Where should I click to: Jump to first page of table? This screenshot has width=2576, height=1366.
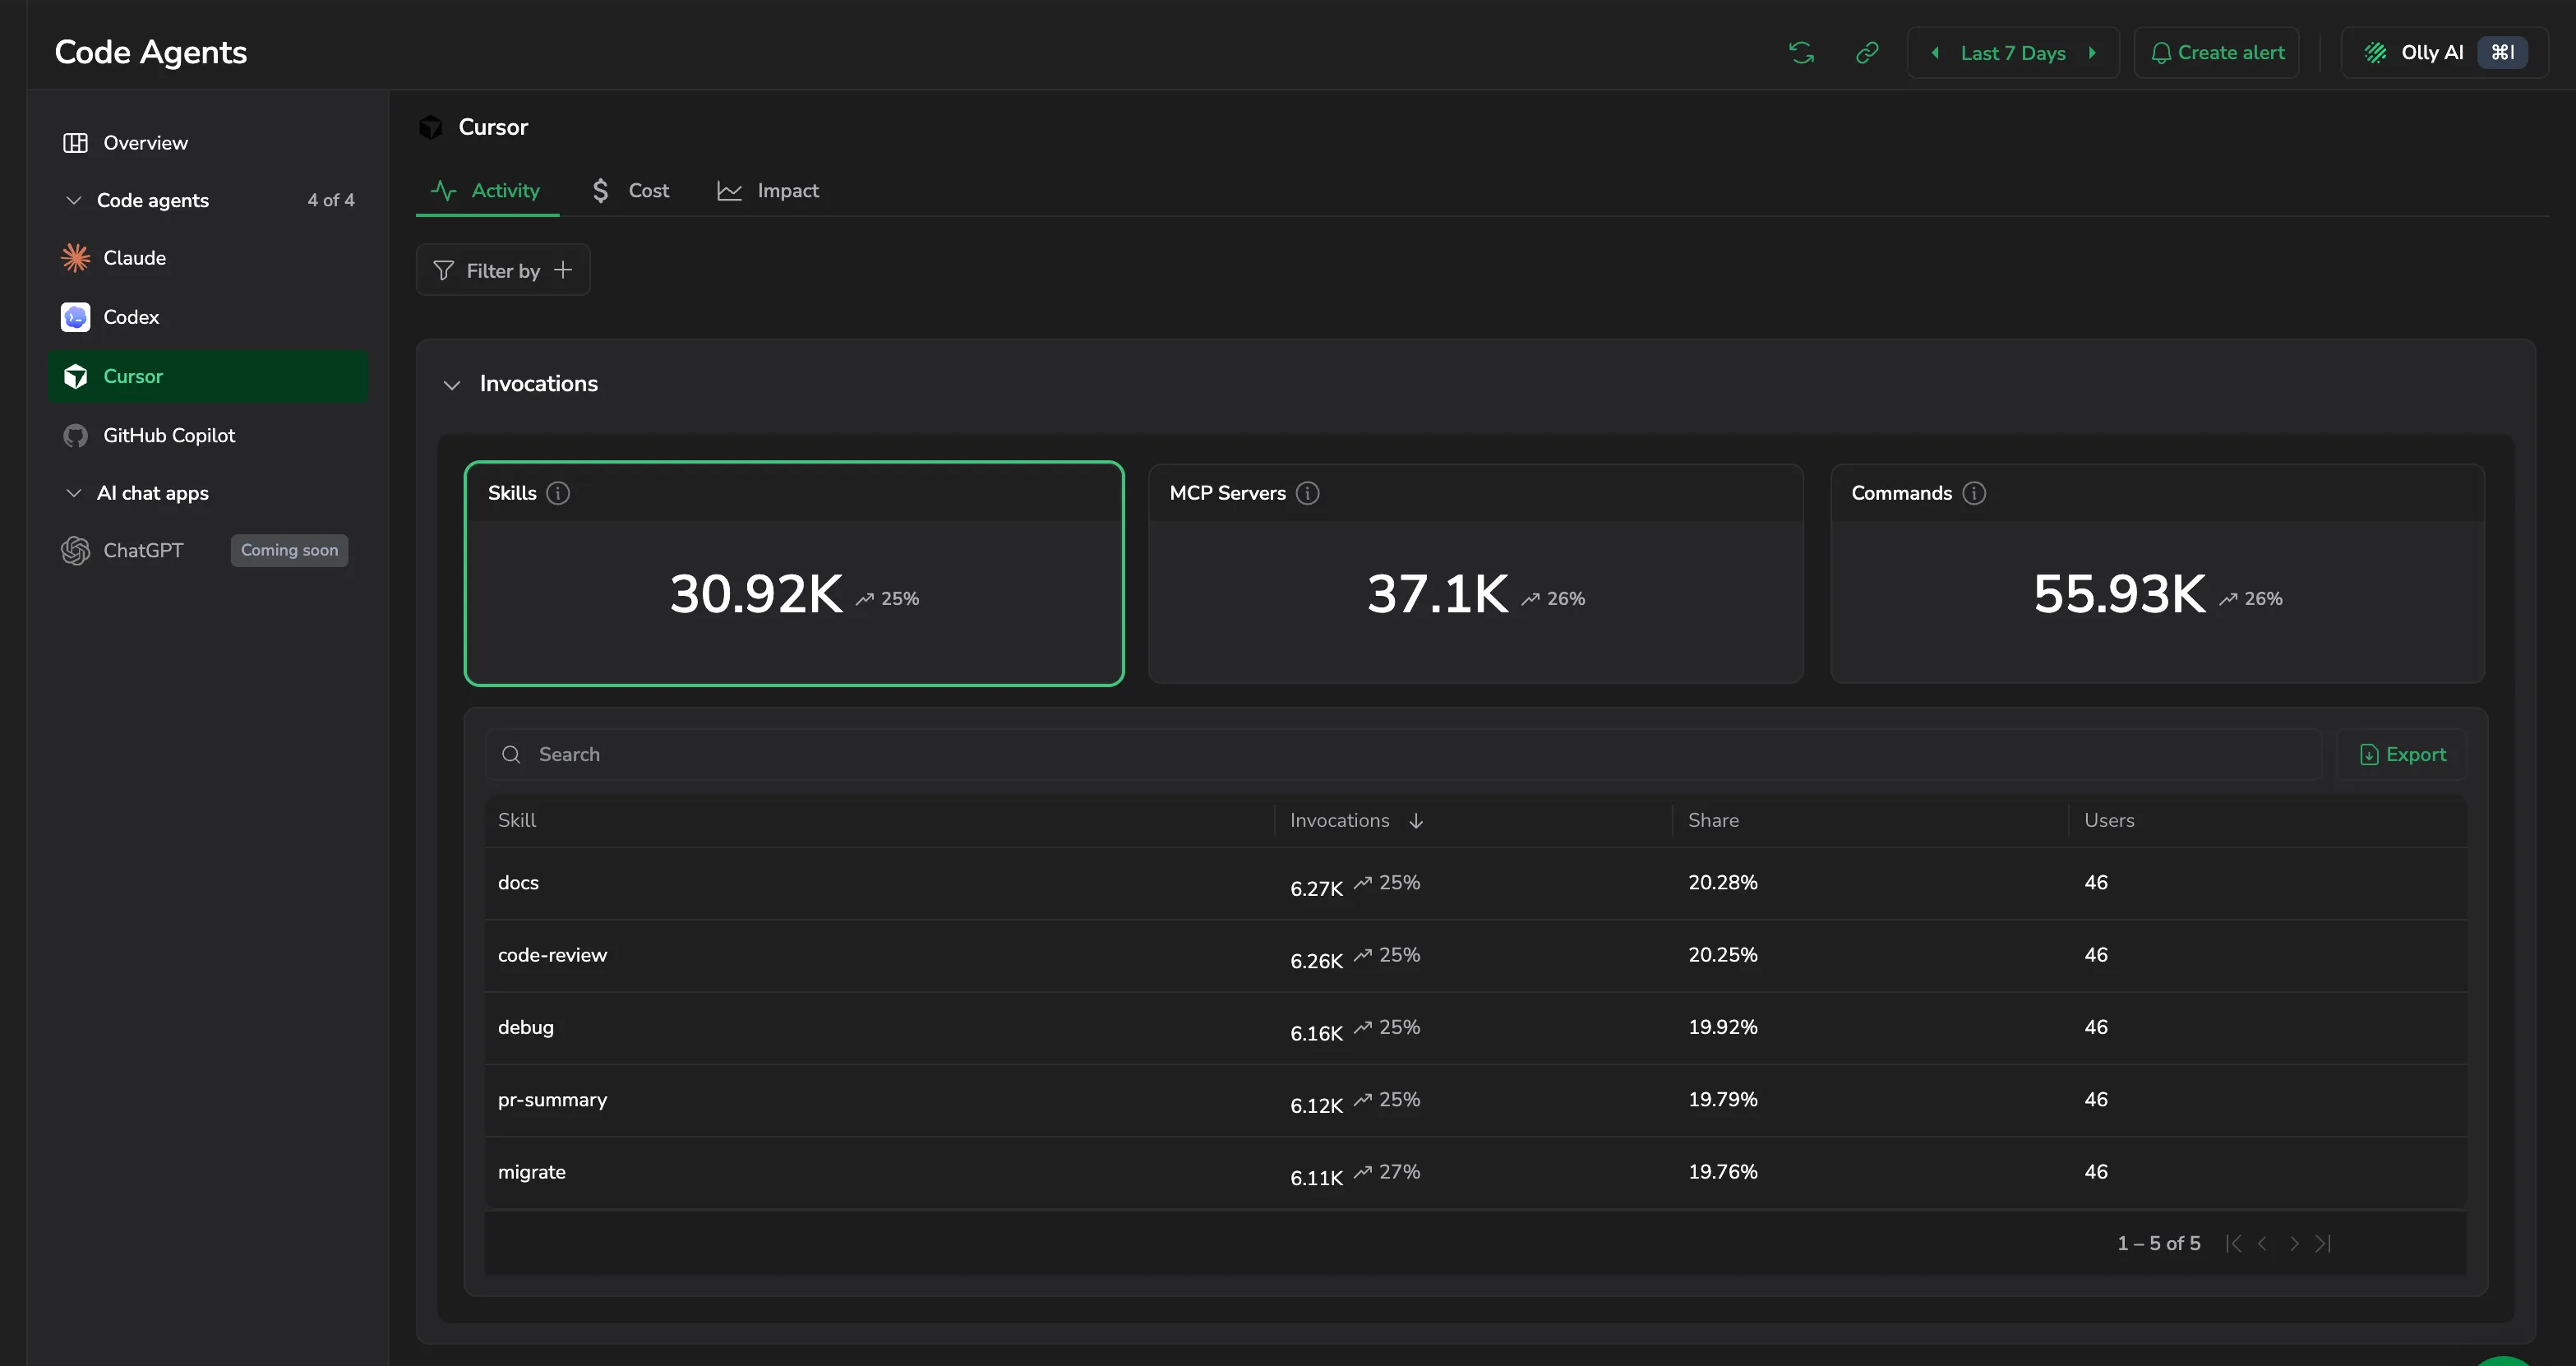(x=2233, y=1243)
